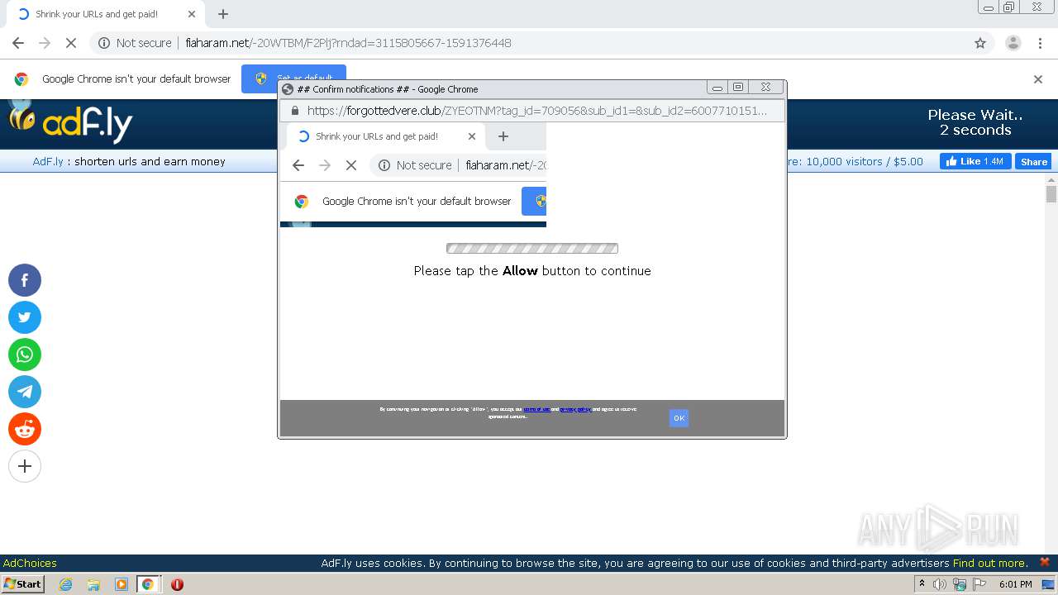Click '10,000 visitors / $5.00' advertise text
The height and width of the screenshot is (595, 1058).
click(x=865, y=162)
